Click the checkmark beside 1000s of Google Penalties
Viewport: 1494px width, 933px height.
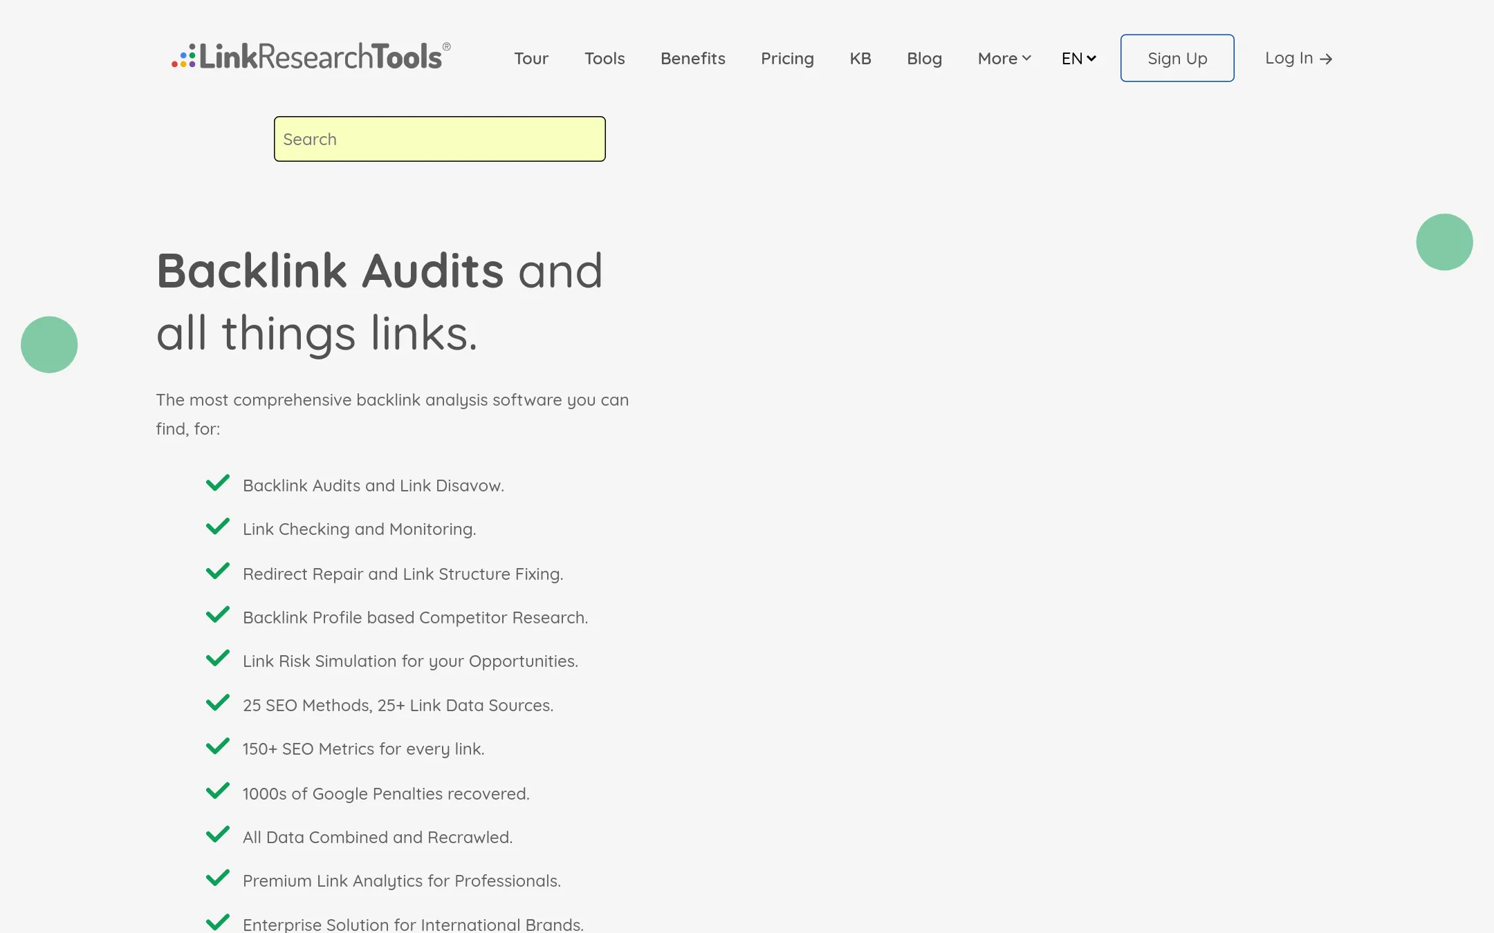(218, 791)
